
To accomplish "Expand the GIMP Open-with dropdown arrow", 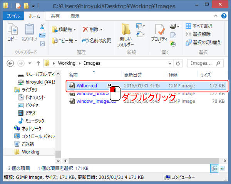I will (178, 26).
